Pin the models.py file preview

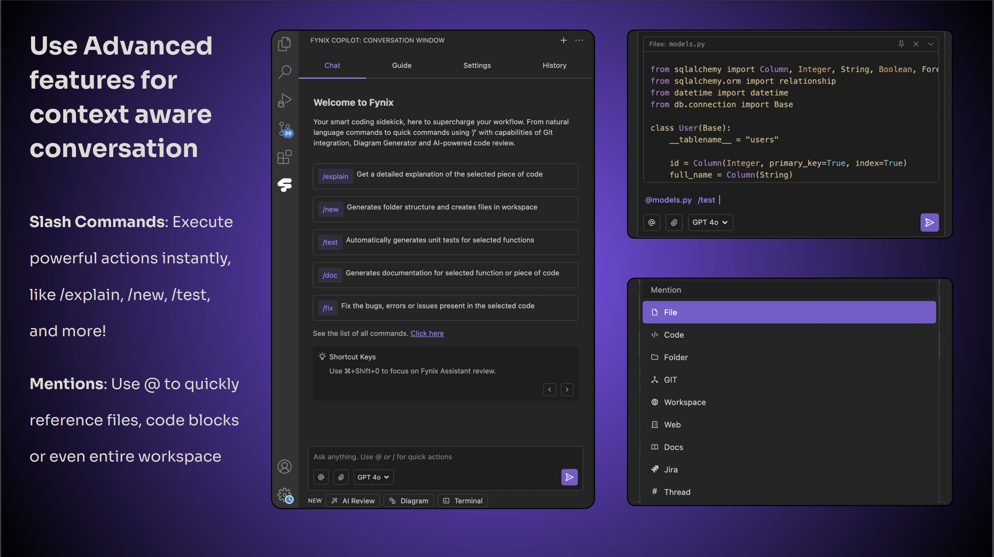901,44
